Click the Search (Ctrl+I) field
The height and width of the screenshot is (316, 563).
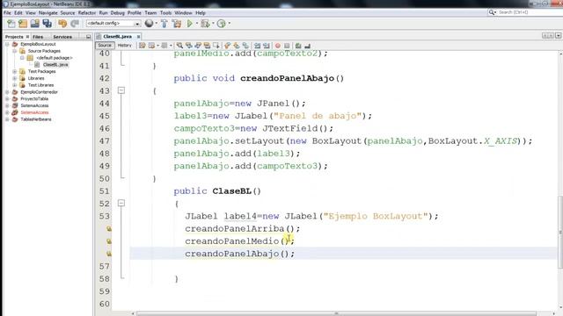point(526,12)
